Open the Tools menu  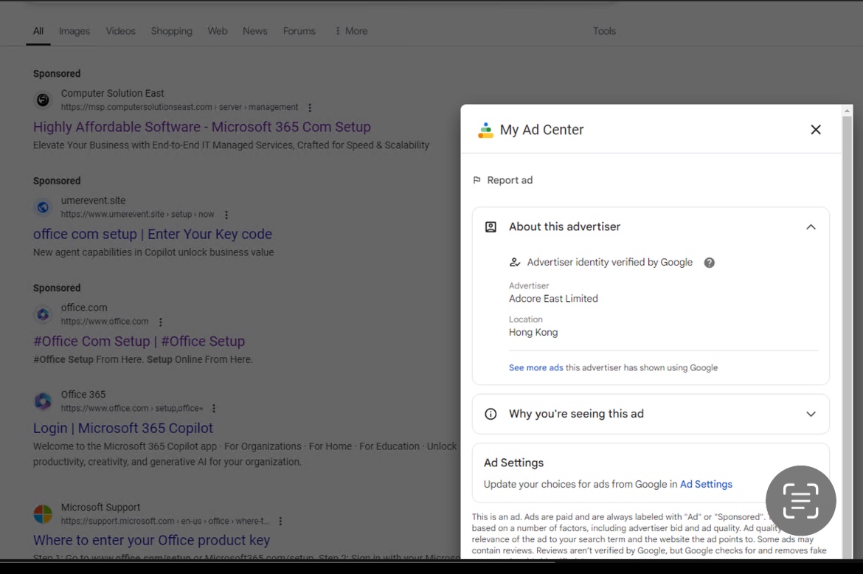[604, 31]
